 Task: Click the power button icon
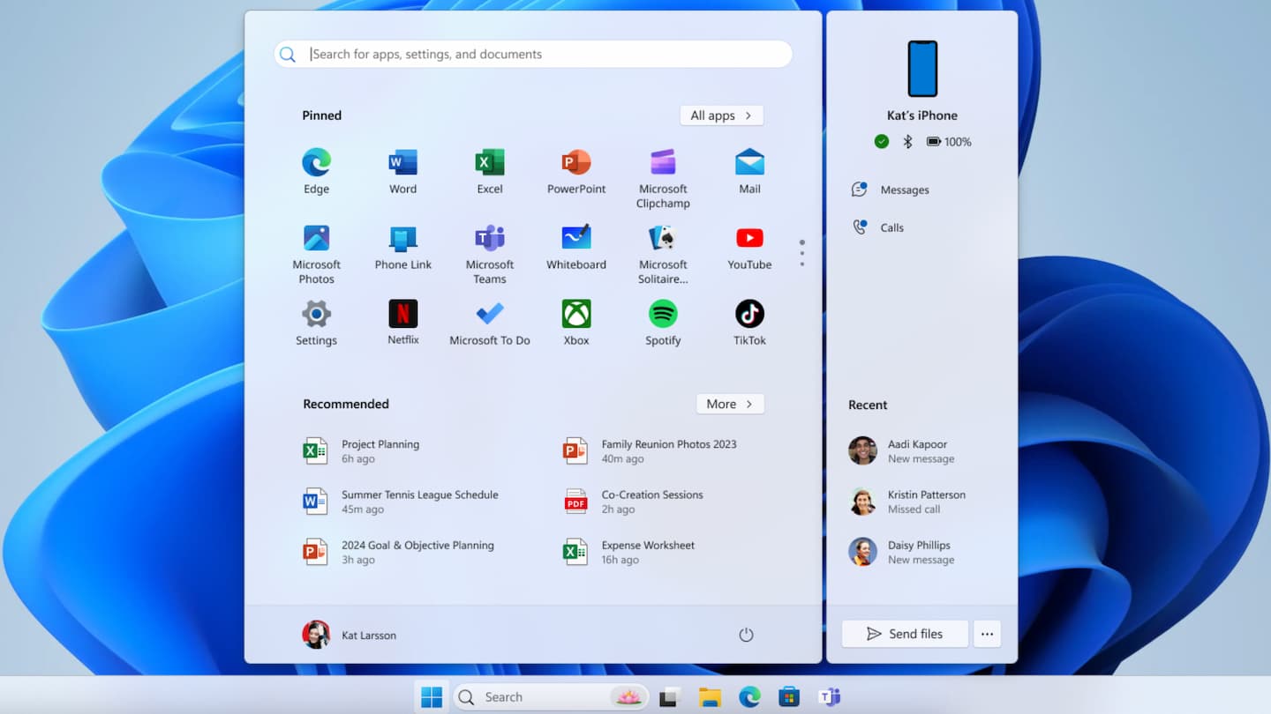[x=746, y=635]
